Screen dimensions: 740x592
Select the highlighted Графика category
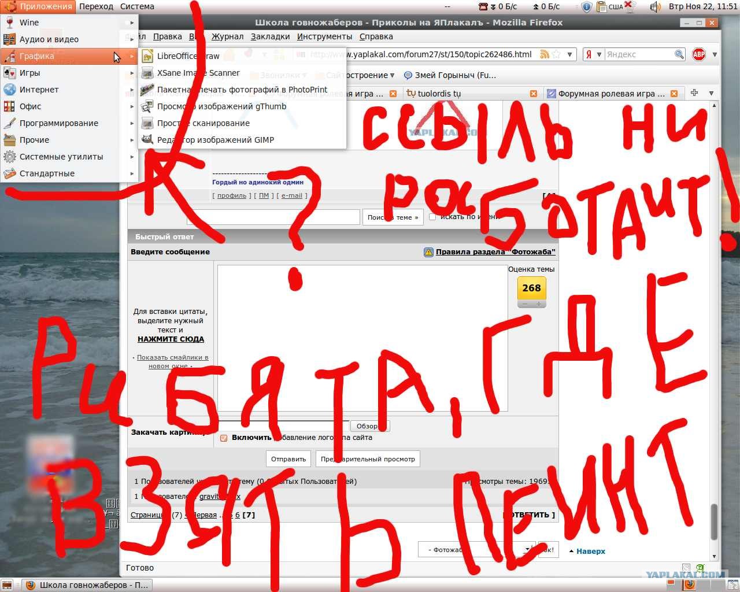69,56
